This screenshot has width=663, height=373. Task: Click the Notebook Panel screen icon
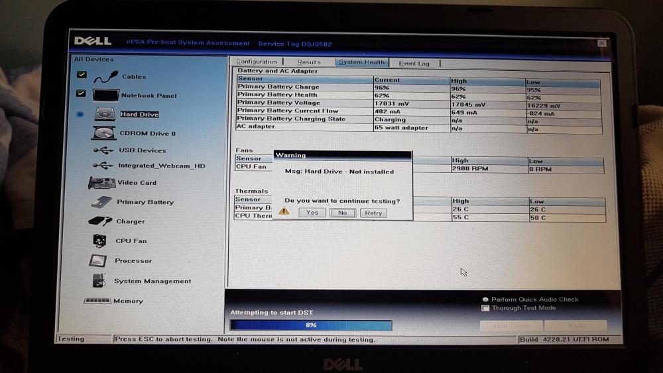click(x=105, y=95)
